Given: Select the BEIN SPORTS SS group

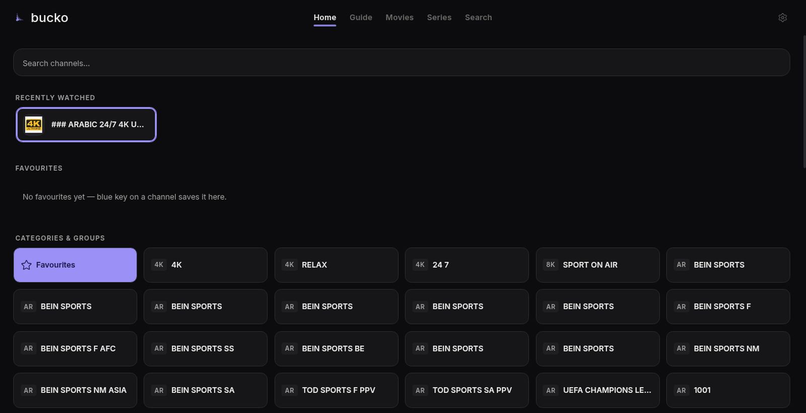Looking at the screenshot, I should pyautogui.click(x=206, y=349).
